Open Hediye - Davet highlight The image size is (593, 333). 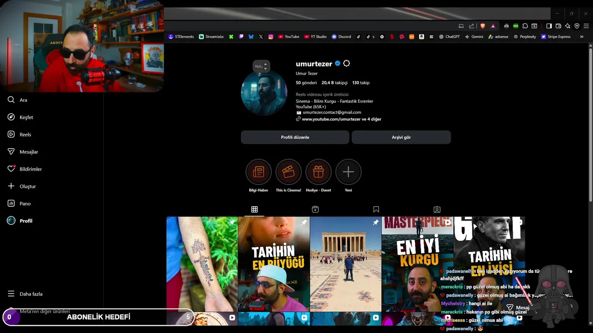318,176
